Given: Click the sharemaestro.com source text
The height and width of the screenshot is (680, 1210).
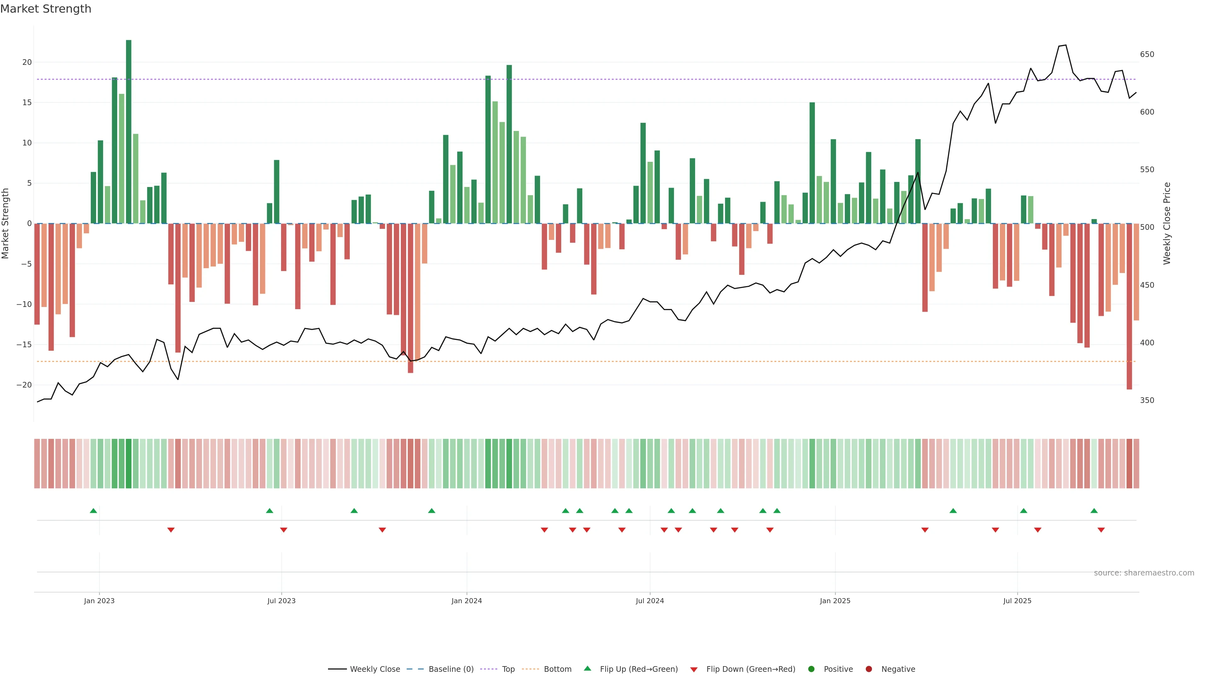Looking at the screenshot, I should [1144, 573].
